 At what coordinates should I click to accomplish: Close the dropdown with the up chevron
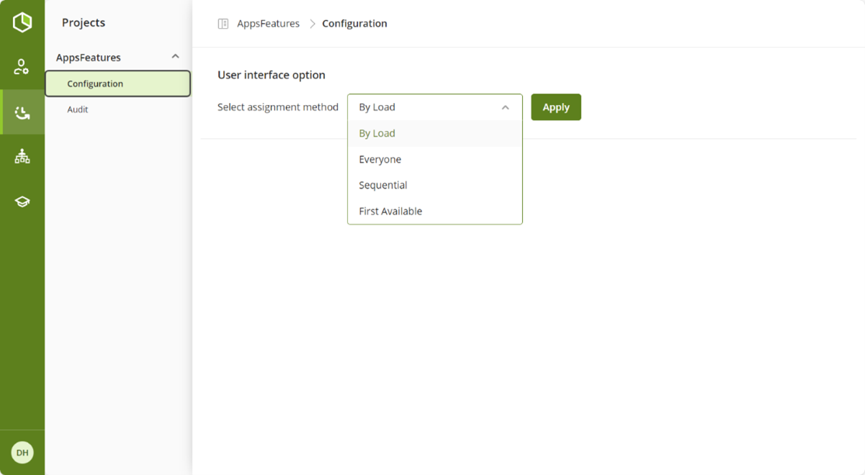(x=505, y=107)
